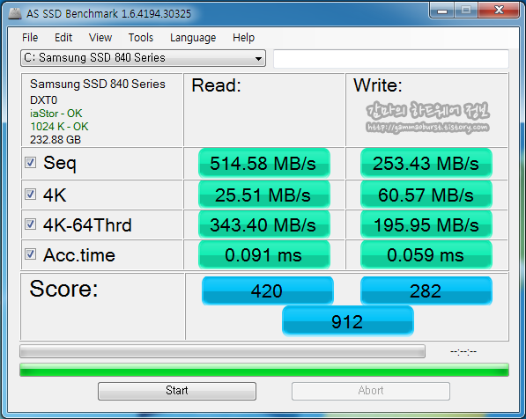
Task: Click the Seq write result 253.43 MB/s
Action: pyautogui.click(x=426, y=163)
